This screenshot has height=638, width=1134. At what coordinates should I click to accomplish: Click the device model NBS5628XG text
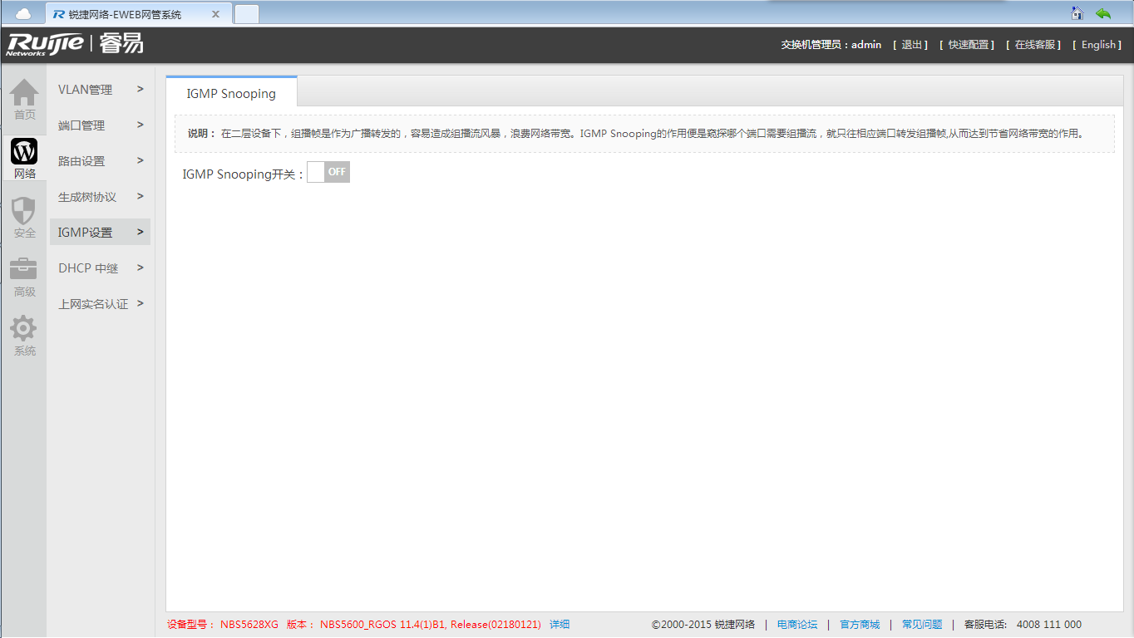pyautogui.click(x=249, y=625)
